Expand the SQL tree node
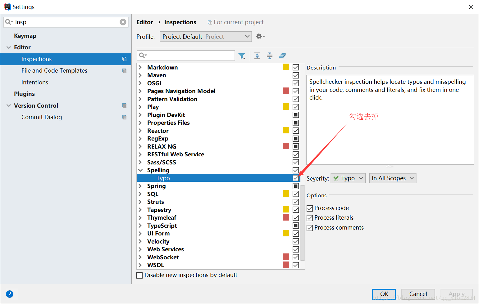The image size is (479, 304). tap(140, 194)
